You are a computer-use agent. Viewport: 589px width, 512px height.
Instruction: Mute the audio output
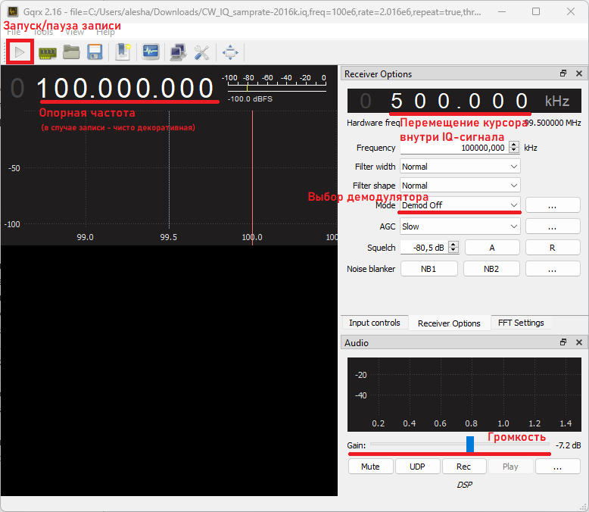[370, 467]
